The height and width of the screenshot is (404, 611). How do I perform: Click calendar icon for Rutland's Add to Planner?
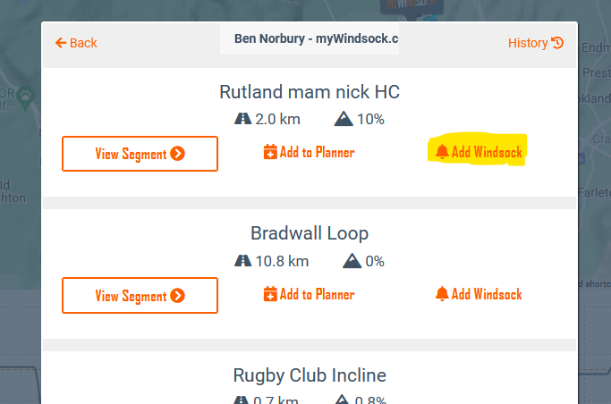(x=270, y=153)
